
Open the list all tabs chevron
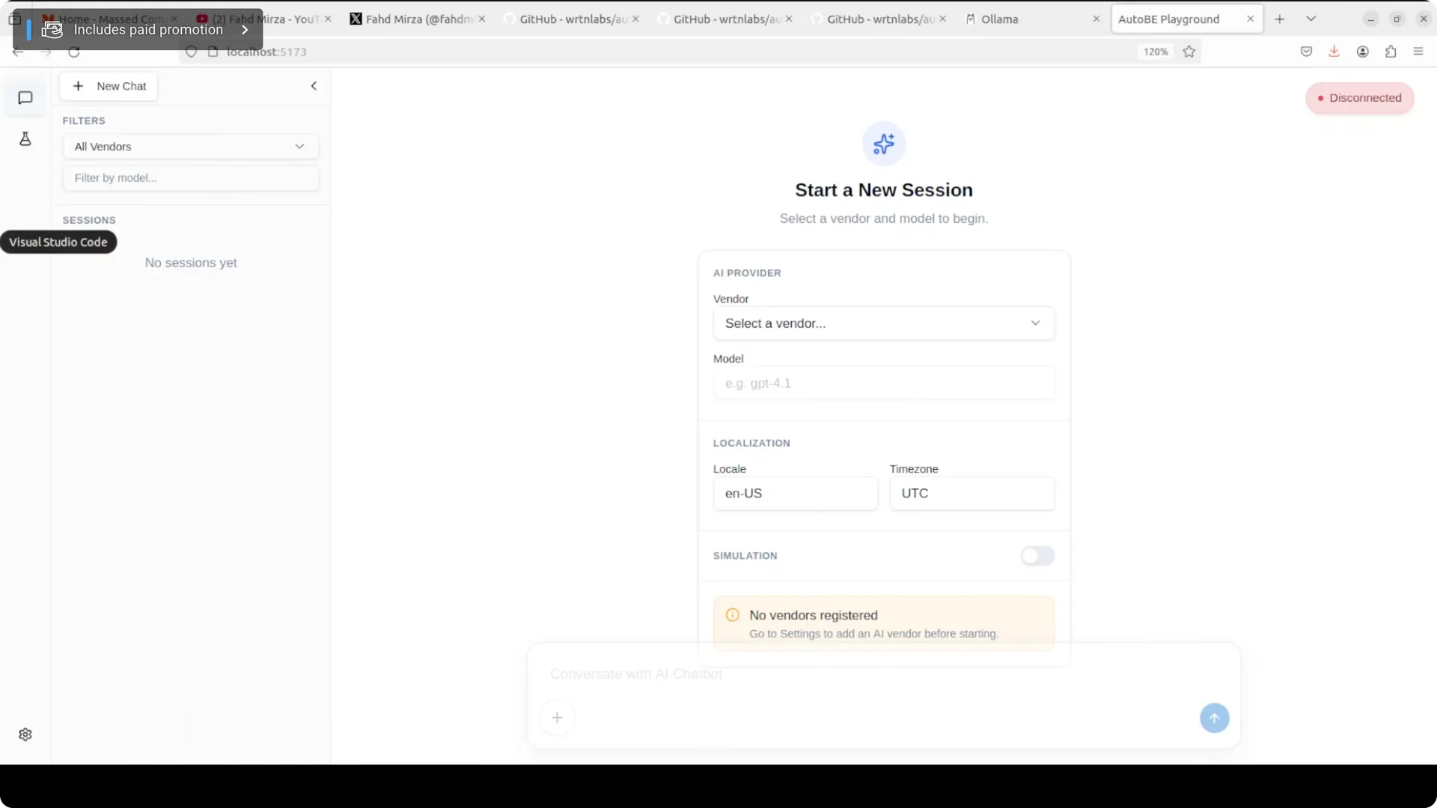point(1311,19)
